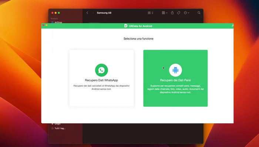Image resolution: width=259 pixels, height=147 pixels.
Task: Click the blue Android robot icon
Action: click(x=175, y=70)
